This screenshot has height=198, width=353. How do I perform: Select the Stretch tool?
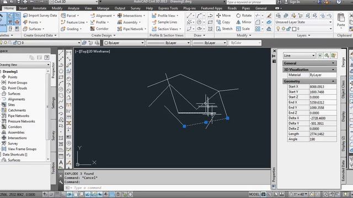[x=224, y=29]
